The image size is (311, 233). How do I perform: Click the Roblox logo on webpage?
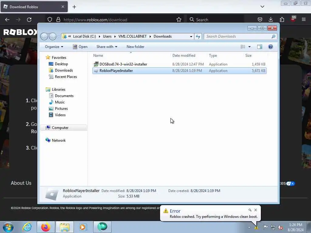(20, 32)
